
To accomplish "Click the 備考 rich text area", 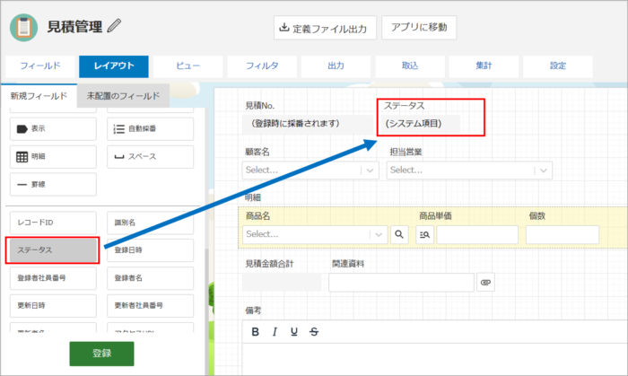I will pos(434,359).
